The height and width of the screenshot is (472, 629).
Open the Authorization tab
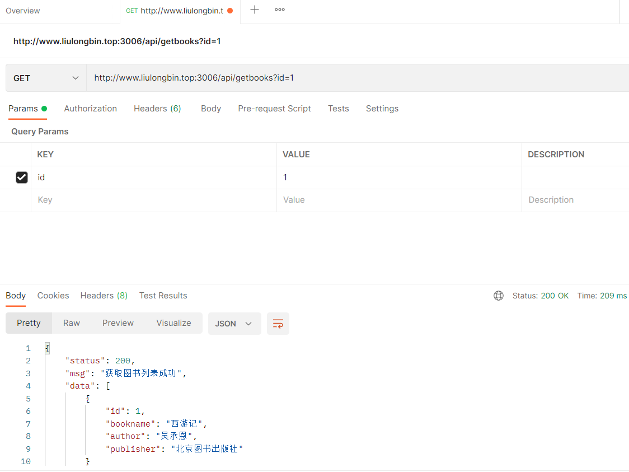click(90, 109)
